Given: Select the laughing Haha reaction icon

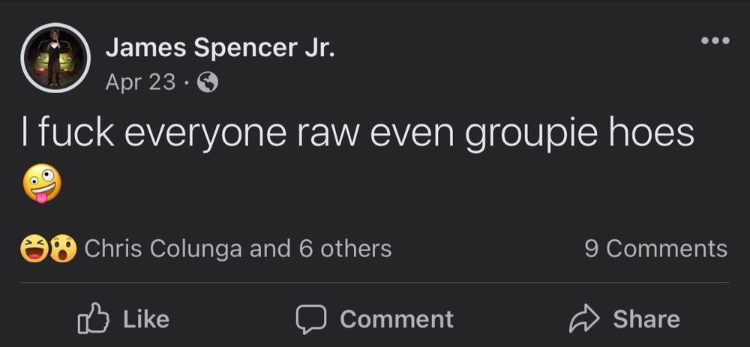Looking at the screenshot, I should pos(34,249).
